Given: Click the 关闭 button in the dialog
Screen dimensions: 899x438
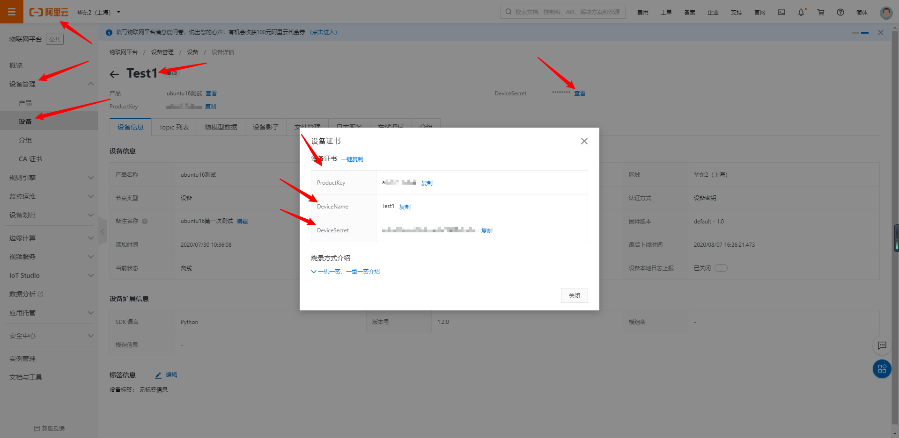Looking at the screenshot, I should (x=575, y=295).
